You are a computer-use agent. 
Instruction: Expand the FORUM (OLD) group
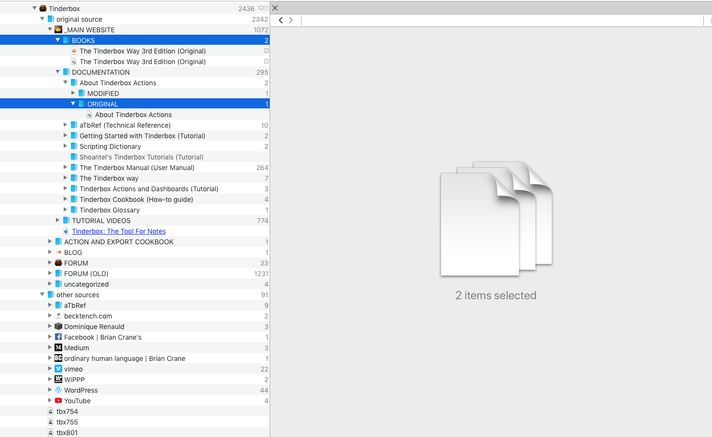(50, 273)
